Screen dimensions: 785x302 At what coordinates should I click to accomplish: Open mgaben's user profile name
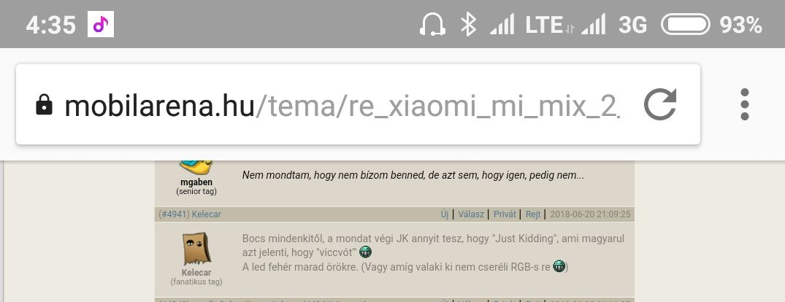(196, 182)
